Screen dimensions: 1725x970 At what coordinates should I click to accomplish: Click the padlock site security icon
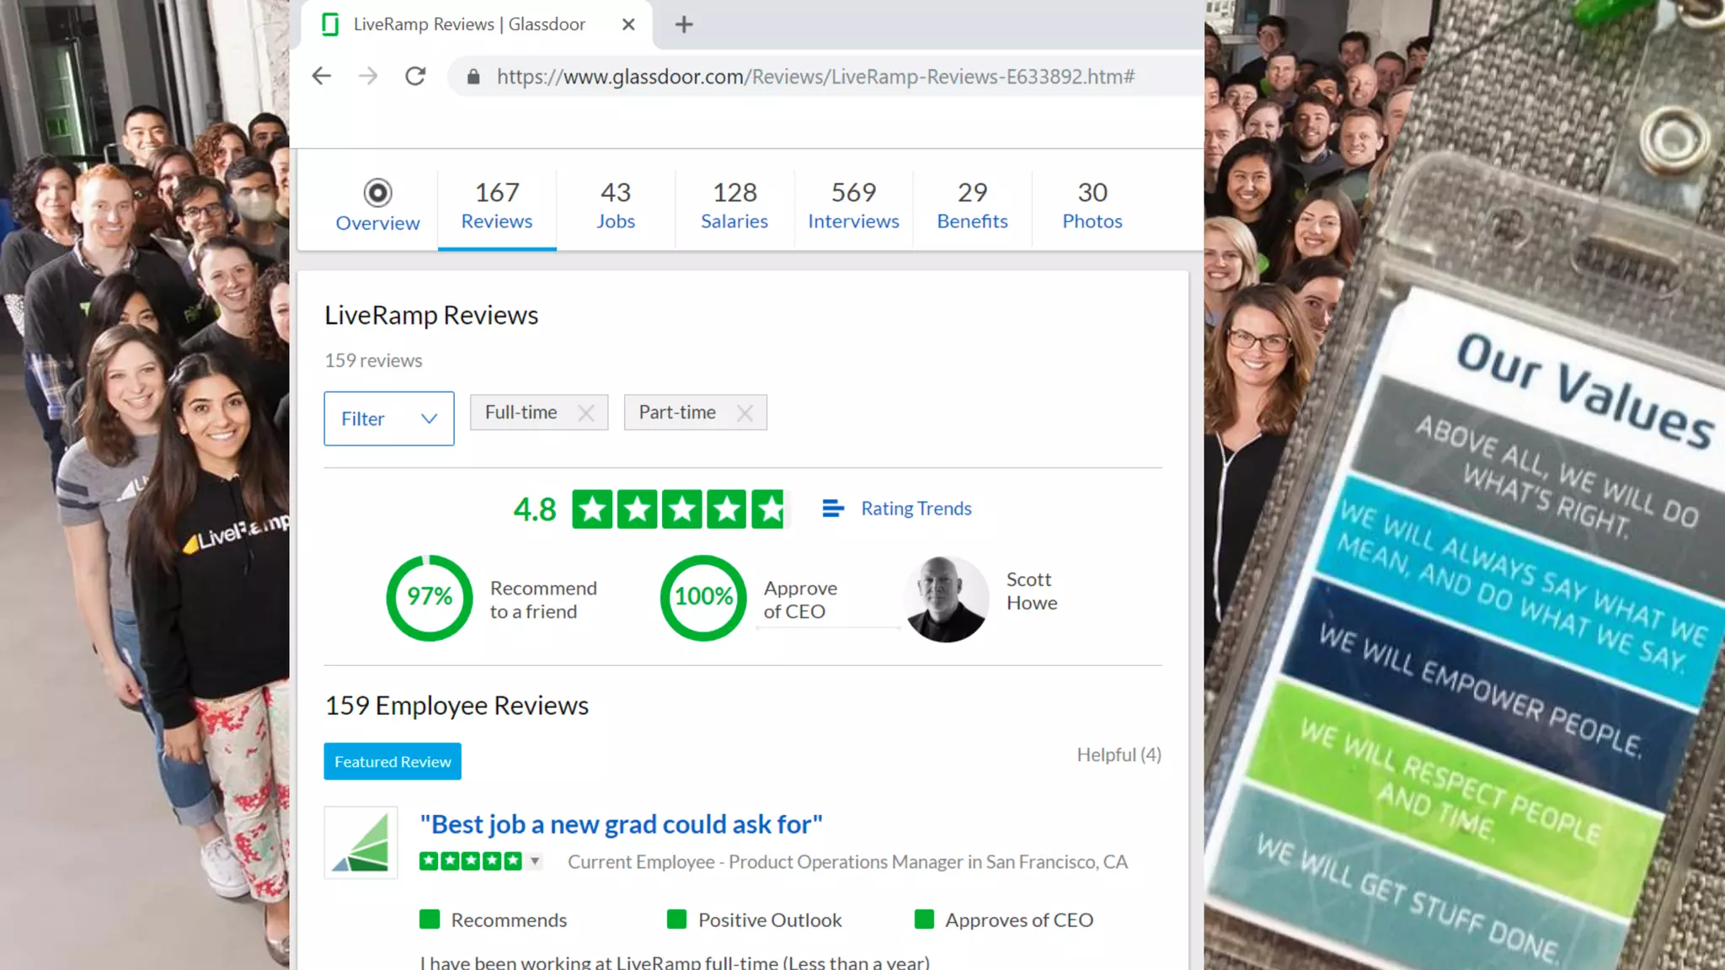pyautogui.click(x=473, y=77)
